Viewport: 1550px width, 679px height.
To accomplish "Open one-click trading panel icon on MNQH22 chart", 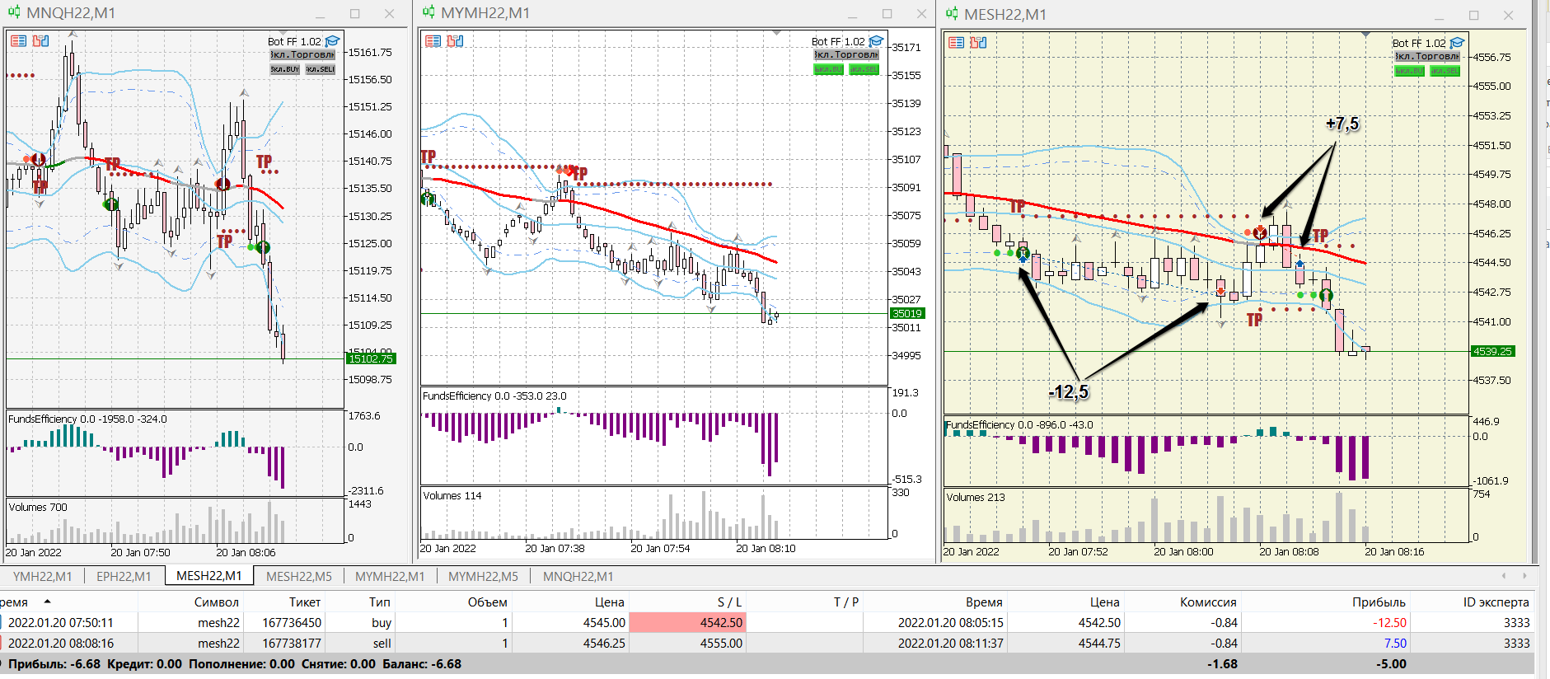I will (x=19, y=41).
